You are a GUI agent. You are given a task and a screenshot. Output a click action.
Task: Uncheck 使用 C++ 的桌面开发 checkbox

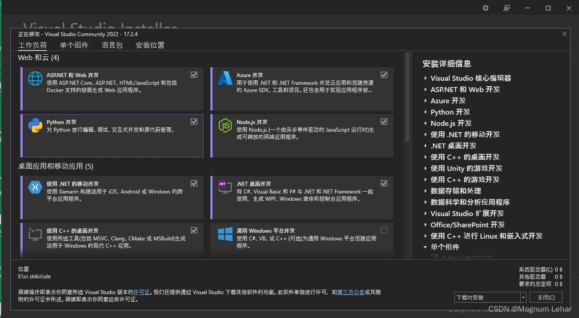(x=194, y=230)
